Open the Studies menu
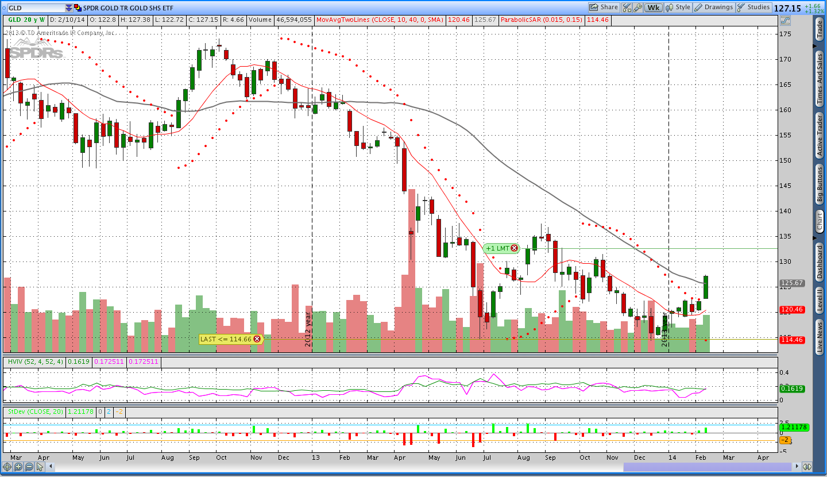Image resolution: width=827 pixels, height=477 pixels. 754,7
